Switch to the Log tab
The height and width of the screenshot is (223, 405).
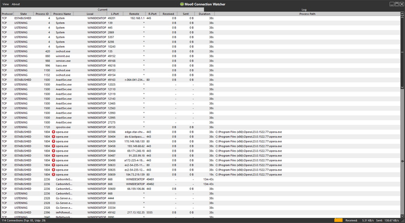click(304, 10)
